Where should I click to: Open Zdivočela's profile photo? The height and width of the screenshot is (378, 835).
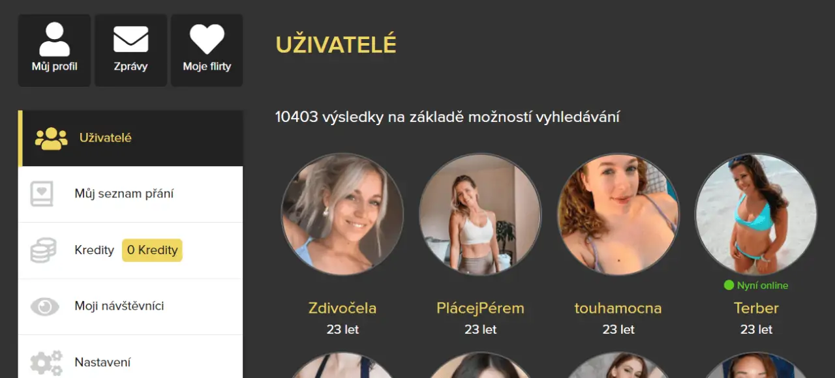[342, 214]
